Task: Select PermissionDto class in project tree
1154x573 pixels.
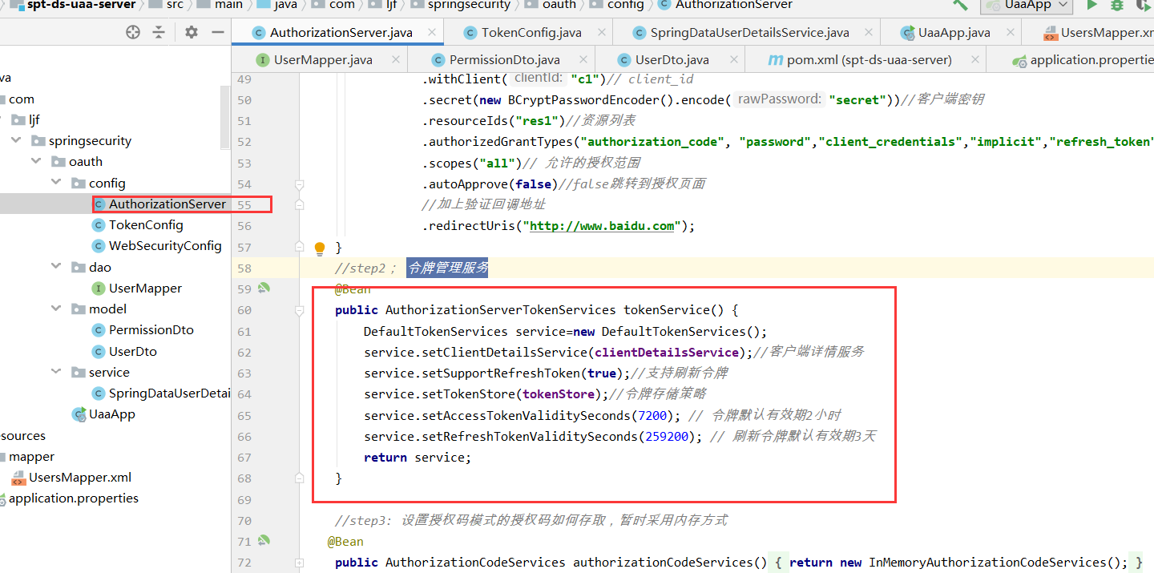Action: pos(143,329)
